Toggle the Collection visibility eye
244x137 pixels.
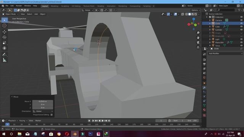click(x=241, y=17)
